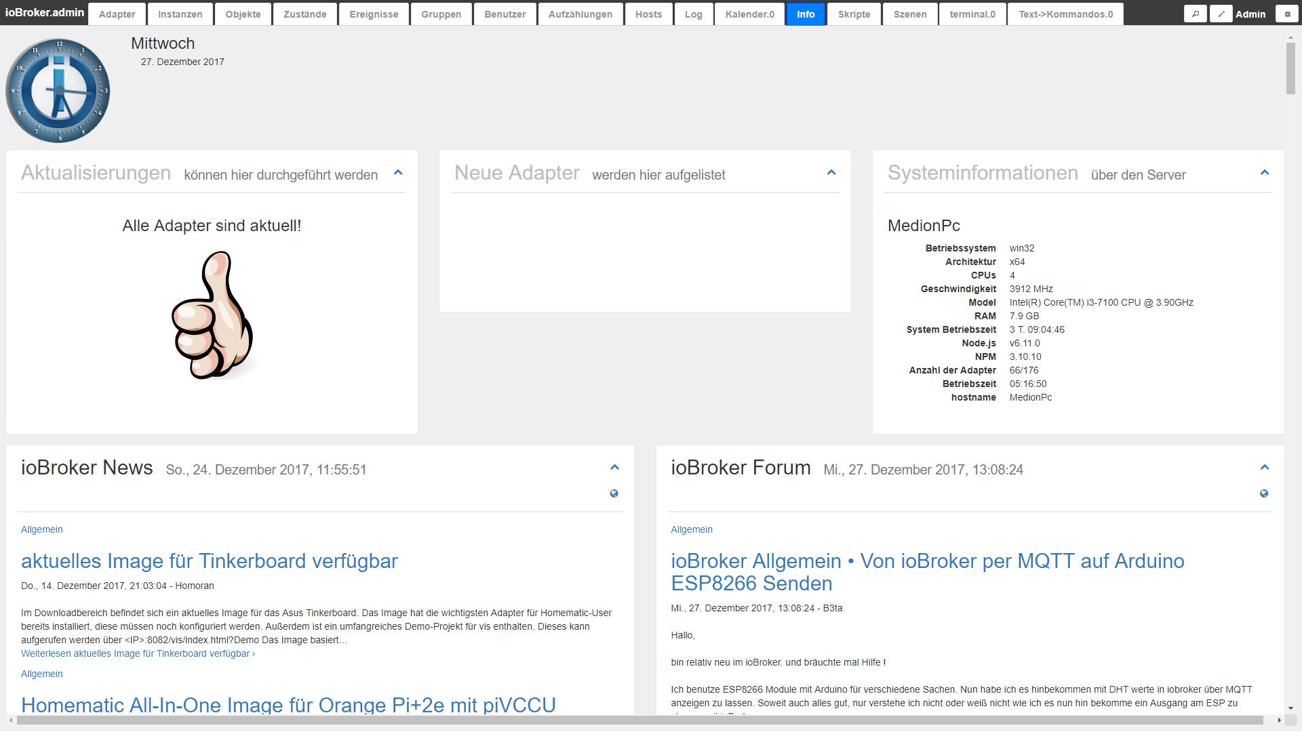Click Allgemein category above Tinkerboard article
The image size is (1302, 732).
[42, 529]
